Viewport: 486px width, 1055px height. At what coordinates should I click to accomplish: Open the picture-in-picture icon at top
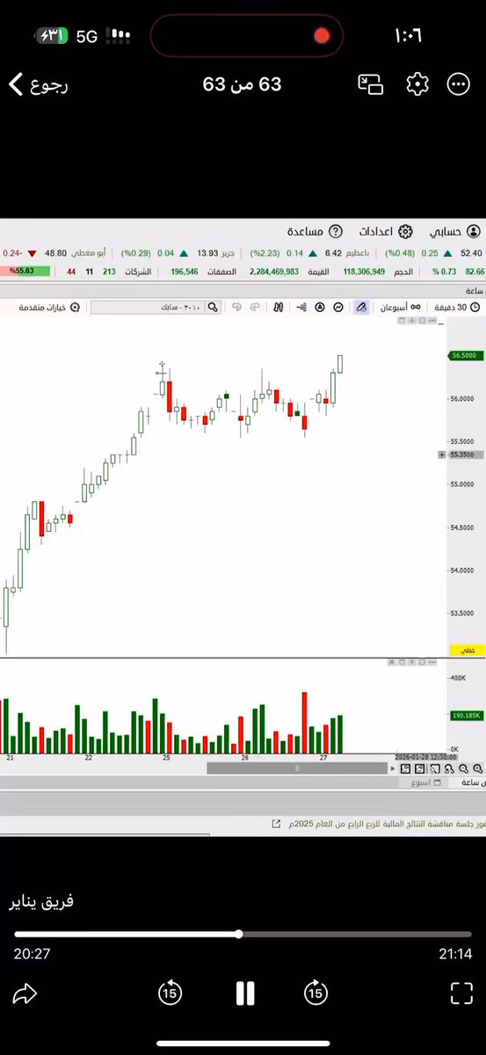tap(371, 84)
